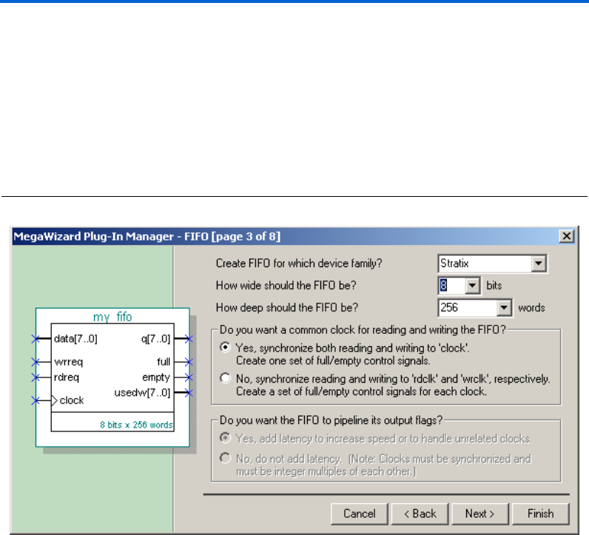Click the X pin marker on data[7..0]
This screenshot has height=535, width=589.
click(x=36, y=339)
